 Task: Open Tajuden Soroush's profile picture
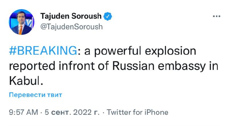[x=21, y=22]
